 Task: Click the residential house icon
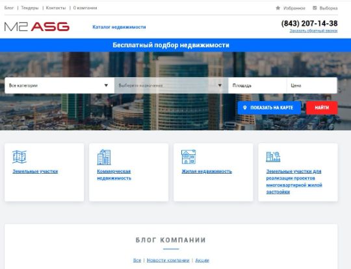click(x=188, y=157)
